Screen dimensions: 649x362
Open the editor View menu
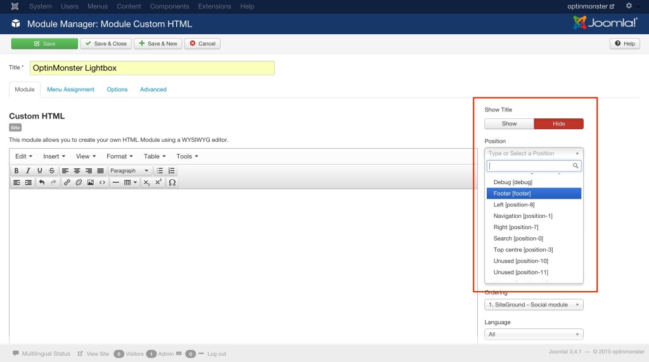pos(86,156)
